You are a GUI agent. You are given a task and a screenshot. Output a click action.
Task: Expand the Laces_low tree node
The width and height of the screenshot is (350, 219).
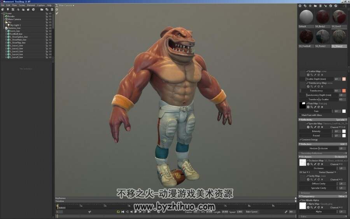[6, 31]
